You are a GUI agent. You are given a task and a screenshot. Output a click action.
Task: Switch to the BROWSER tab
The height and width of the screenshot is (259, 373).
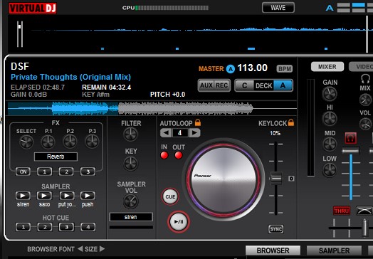coord(273,250)
